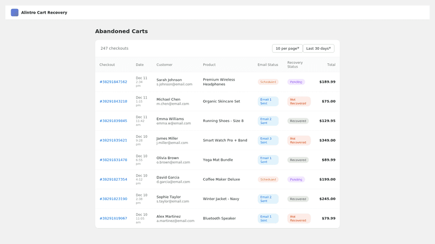Click Email 1 Sent badge for Michael Chen
This screenshot has height=244, width=435.
(x=268, y=101)
